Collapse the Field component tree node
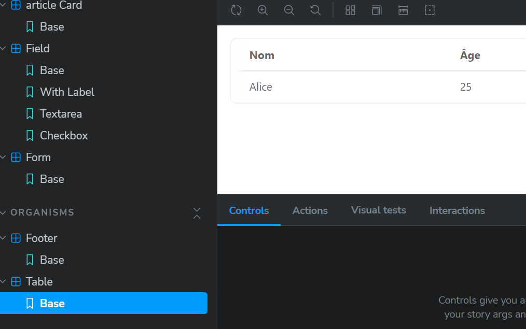The width and height of the screenshot is (526, 329). pos(4,48)
